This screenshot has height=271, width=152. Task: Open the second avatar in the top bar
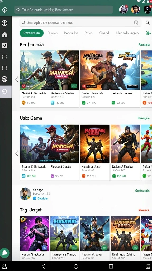click(136, 9)
